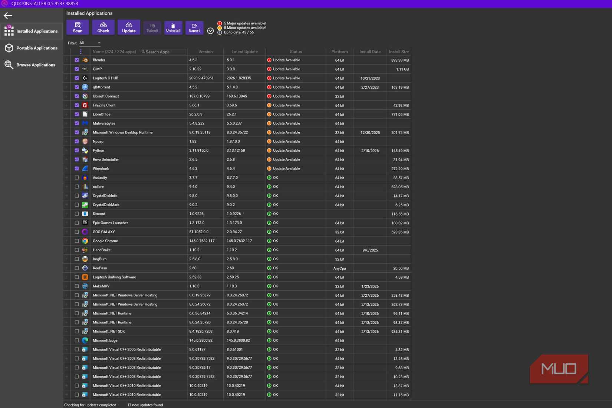Click the GOG GALAXY icon
Viewport: 612px width, 408px height.
click(85, 232)
